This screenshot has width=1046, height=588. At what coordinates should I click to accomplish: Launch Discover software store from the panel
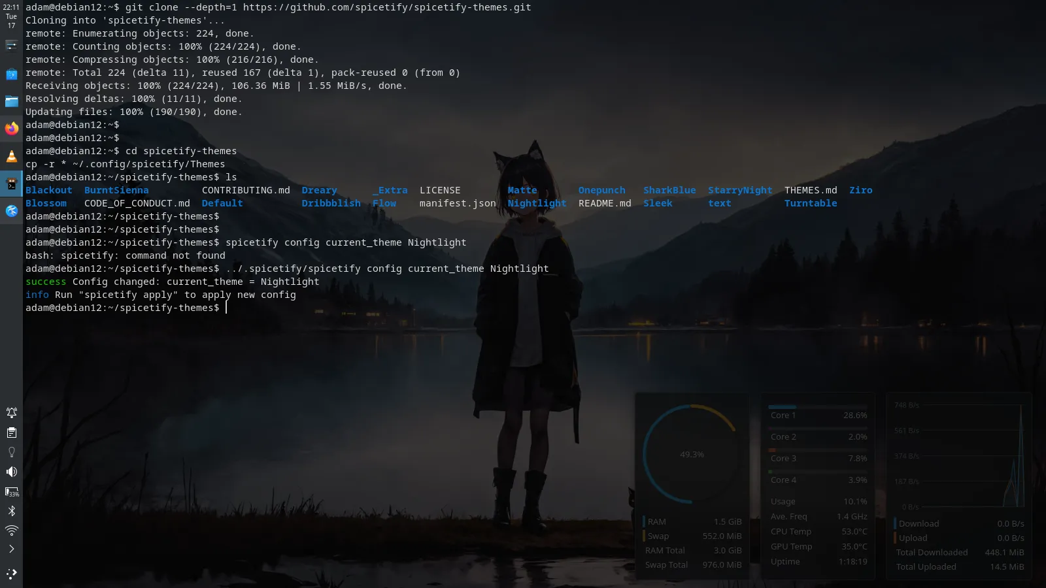(11, 74)
